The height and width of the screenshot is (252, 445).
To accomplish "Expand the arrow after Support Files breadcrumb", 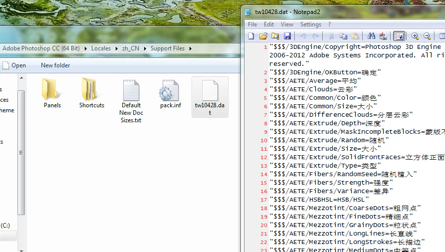I will click(190, 48).
